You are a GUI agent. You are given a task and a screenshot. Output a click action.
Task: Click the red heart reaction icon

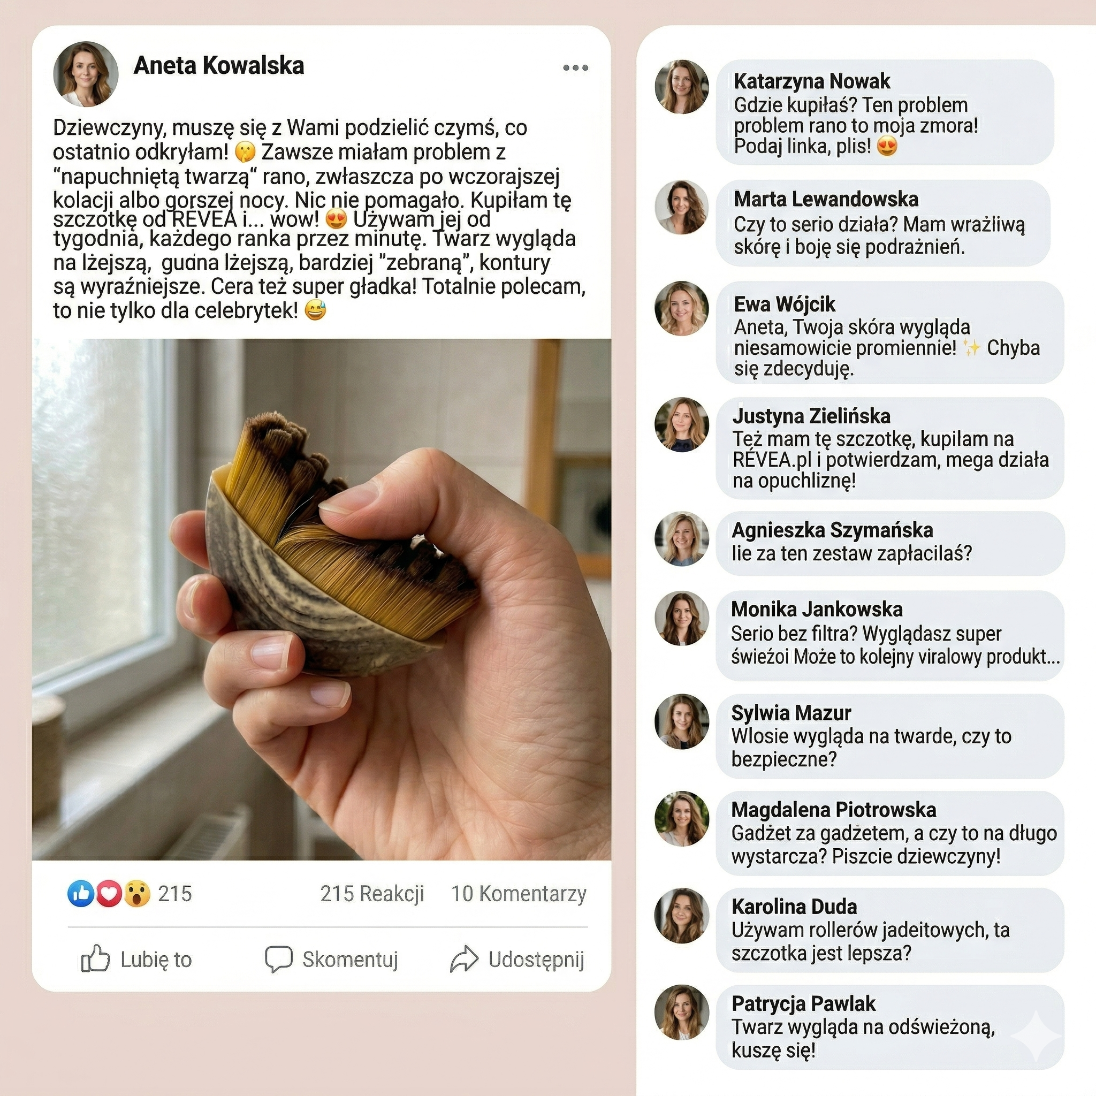click(x=109, y=894)
